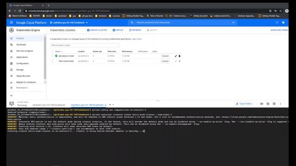Focus the Filter by label or name field

click(x=85, y=45)
